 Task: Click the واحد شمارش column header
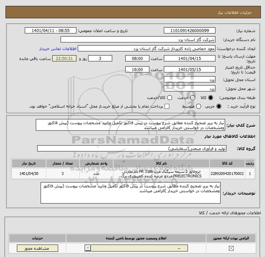coord(96,163)
